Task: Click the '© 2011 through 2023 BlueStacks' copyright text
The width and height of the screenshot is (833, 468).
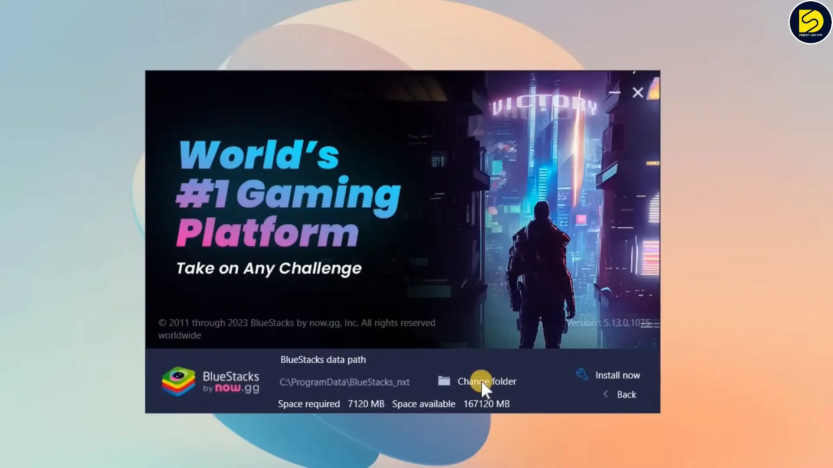Action: (x=297, y=329)
